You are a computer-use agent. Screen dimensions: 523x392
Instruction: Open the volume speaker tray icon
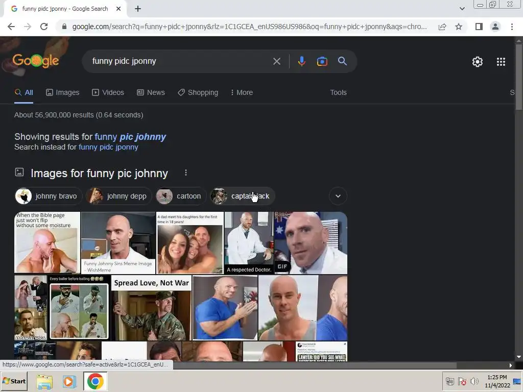point(474,381)
